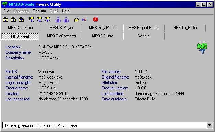The width and height of the screenshot is (215, 132).
Task: Click the Last accessed date value
Action: (x=63, y=99)
